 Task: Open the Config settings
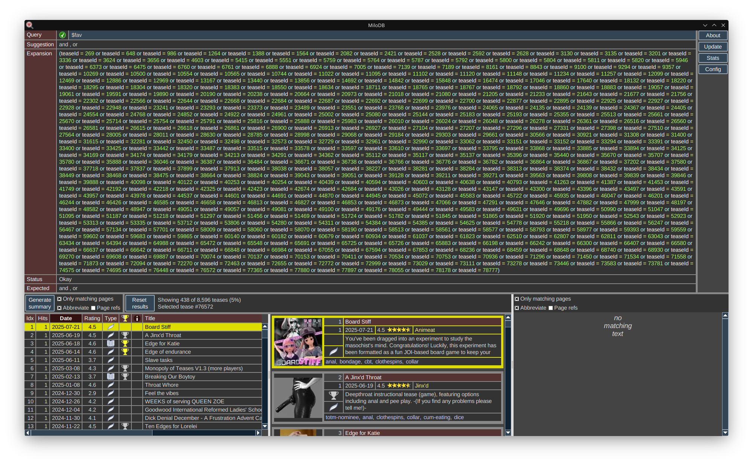(x=713, y=69)
